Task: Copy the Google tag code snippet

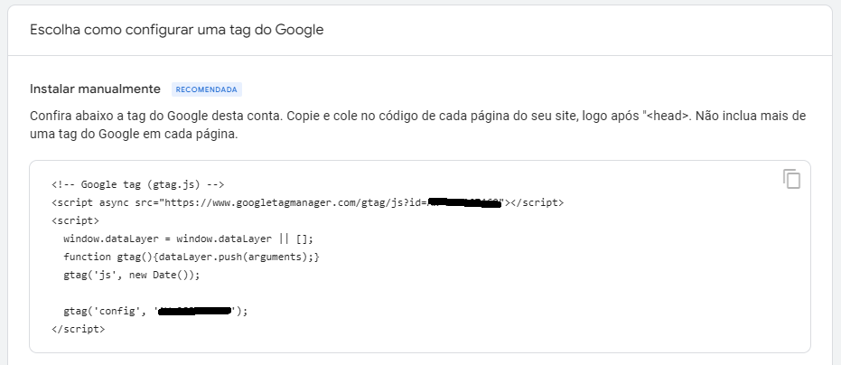Action: pyautogui.click(x=791, y=179)
